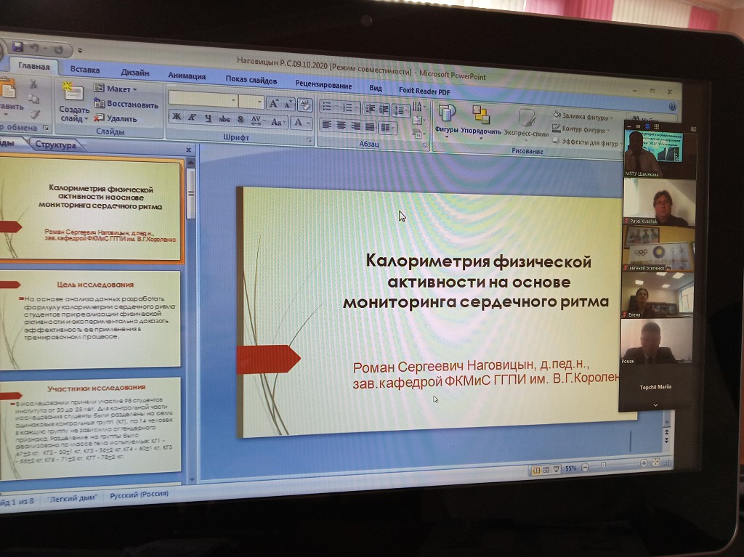The width and height of the screenshot is (744, 557).
Task: Start slideshow from status bar icon
Action: [x=557, y=470]
